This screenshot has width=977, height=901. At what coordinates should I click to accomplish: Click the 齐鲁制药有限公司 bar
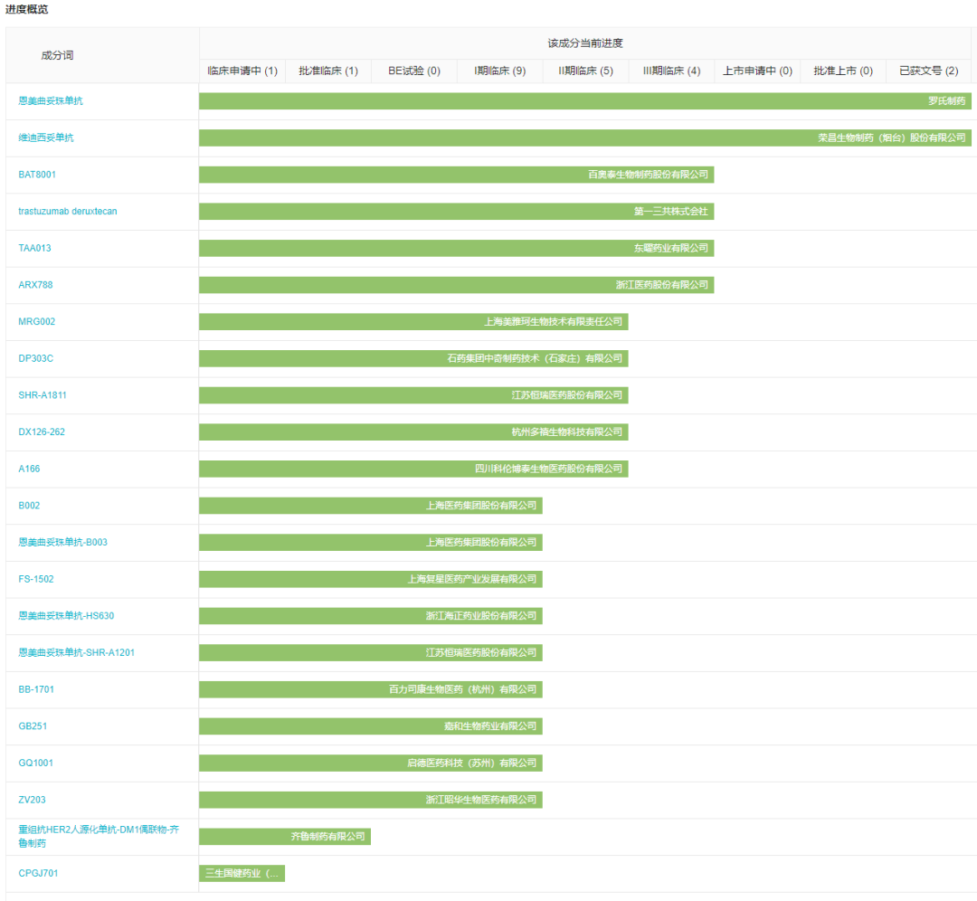[285, 836]
